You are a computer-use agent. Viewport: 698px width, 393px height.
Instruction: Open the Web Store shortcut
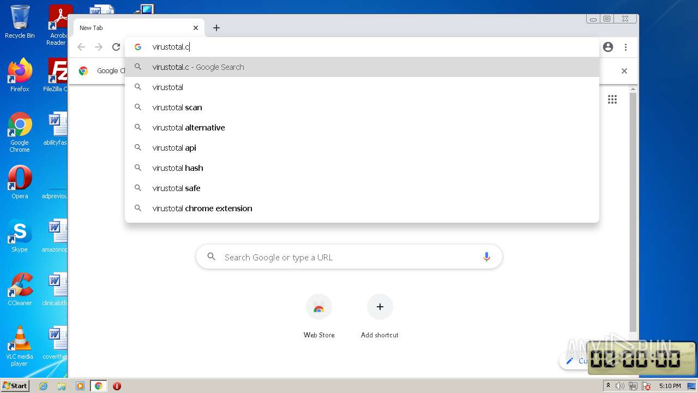[319, 317]
